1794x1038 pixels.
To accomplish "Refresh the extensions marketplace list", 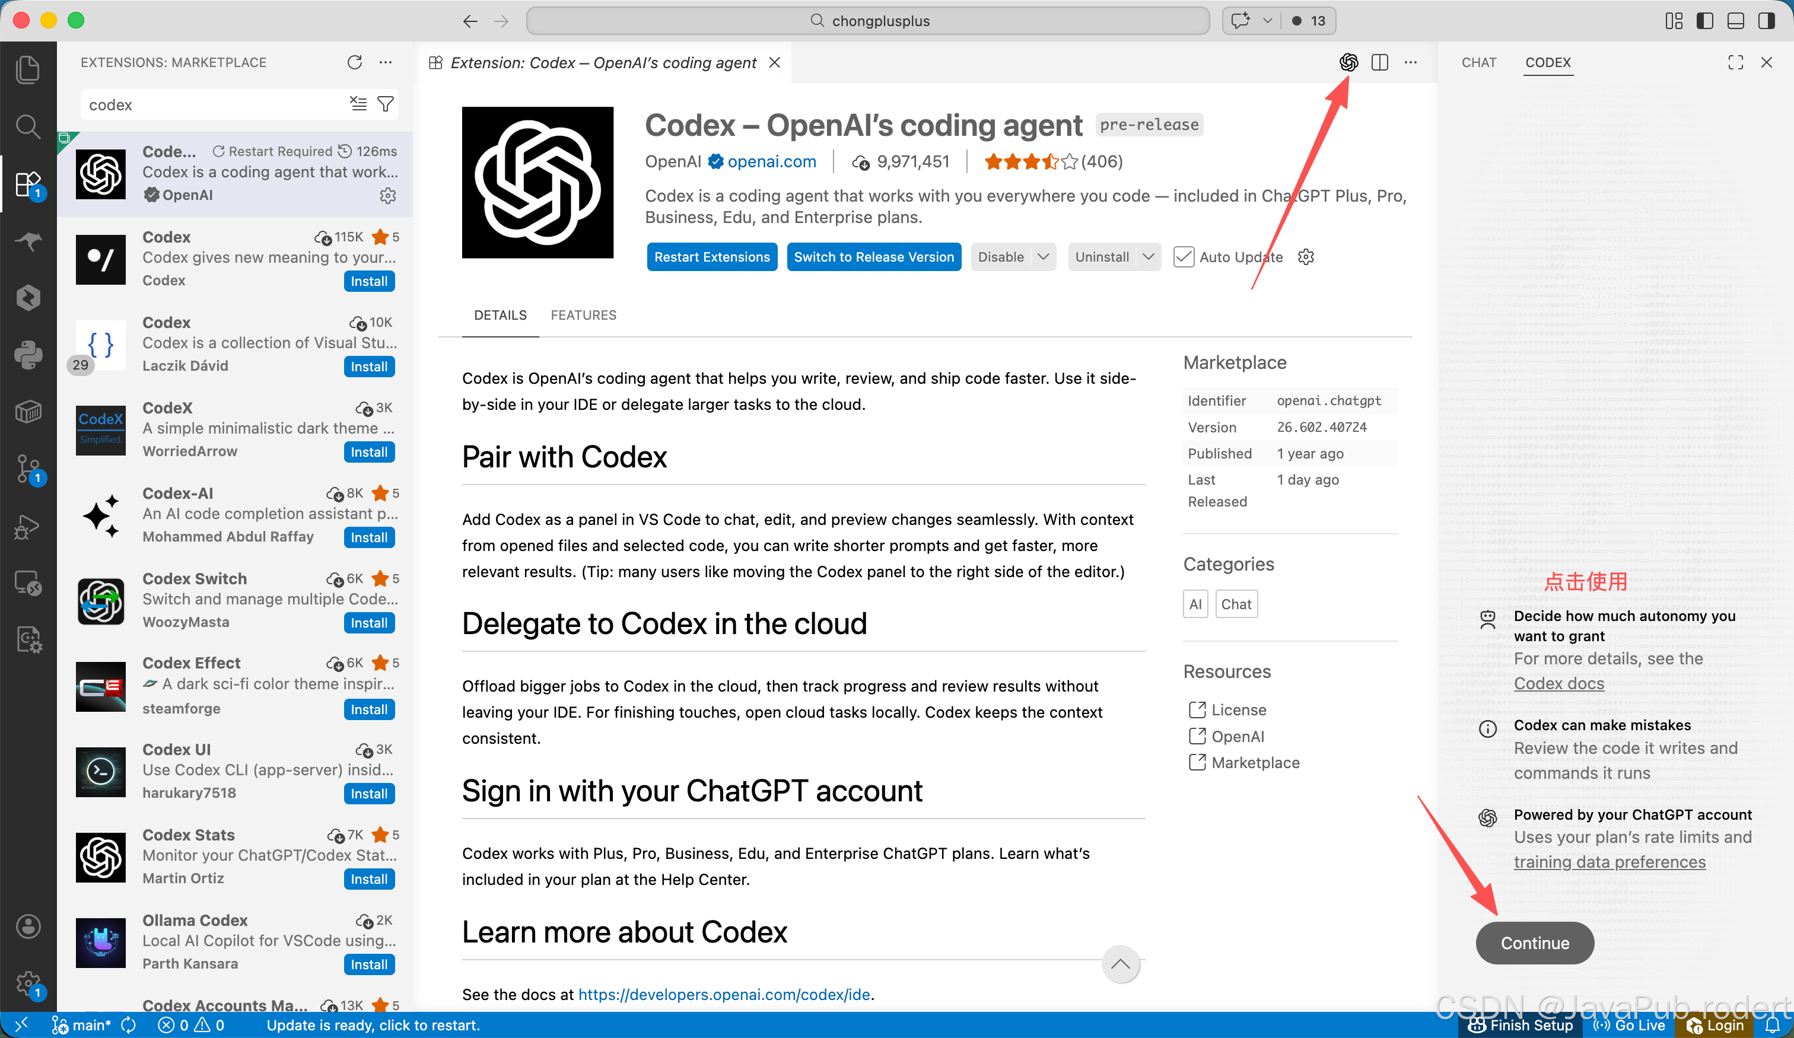I will (355, 62).
